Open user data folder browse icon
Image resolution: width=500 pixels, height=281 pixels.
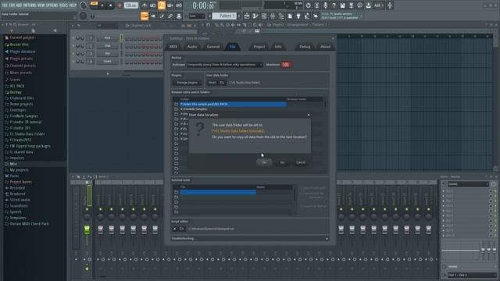click(x=222, y=83)
